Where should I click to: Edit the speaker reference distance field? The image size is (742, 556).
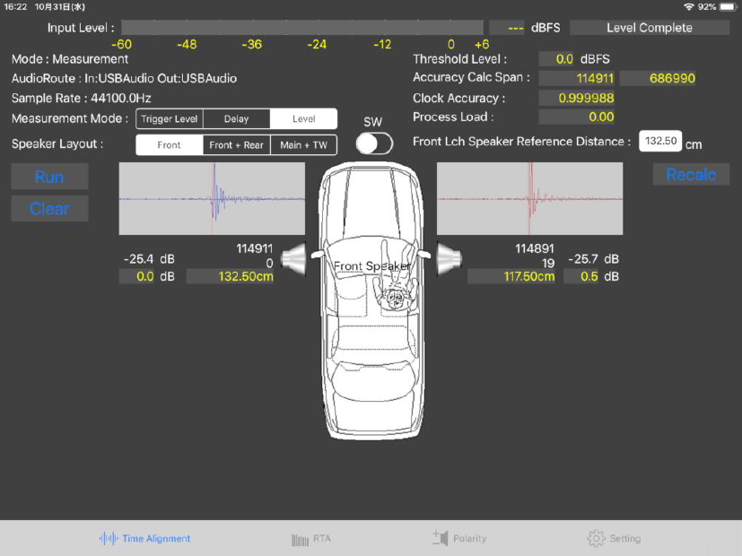pyautogui.click(x=659, y=142)
